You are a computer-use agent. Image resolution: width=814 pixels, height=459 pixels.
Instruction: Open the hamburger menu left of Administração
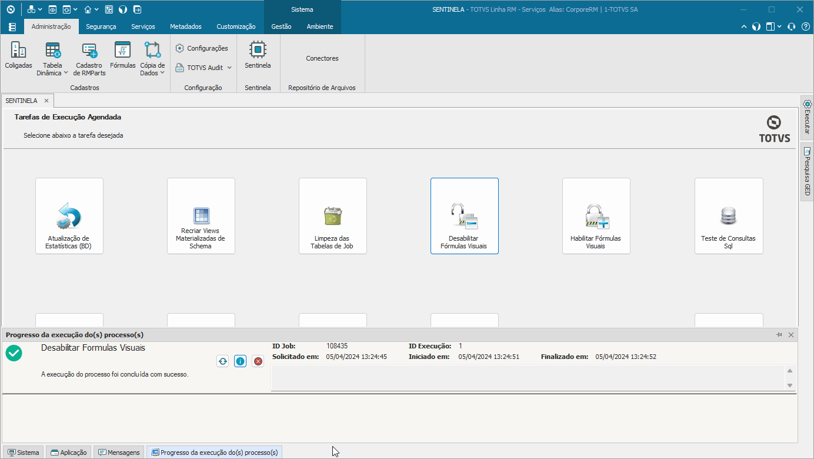[12, 26]
